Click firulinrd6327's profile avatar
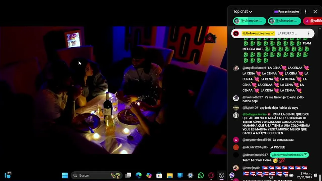The image size is (322, 181). click(x=236, y=98)
